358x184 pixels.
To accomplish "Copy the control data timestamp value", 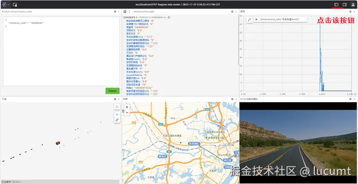I will point(169,17).
